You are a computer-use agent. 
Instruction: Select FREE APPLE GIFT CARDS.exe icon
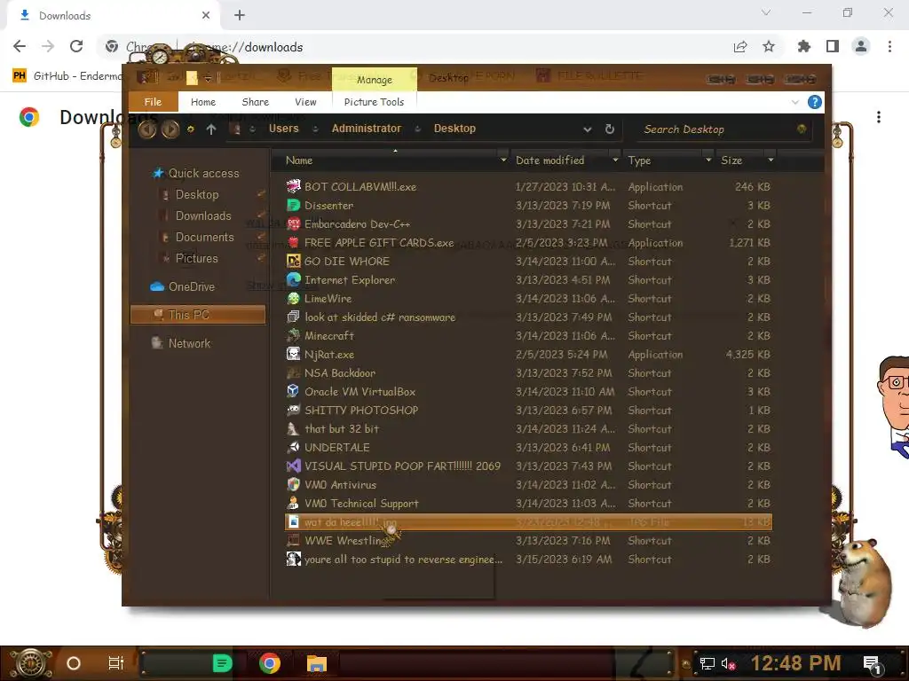pyautogui.click(x=293, y=242)
